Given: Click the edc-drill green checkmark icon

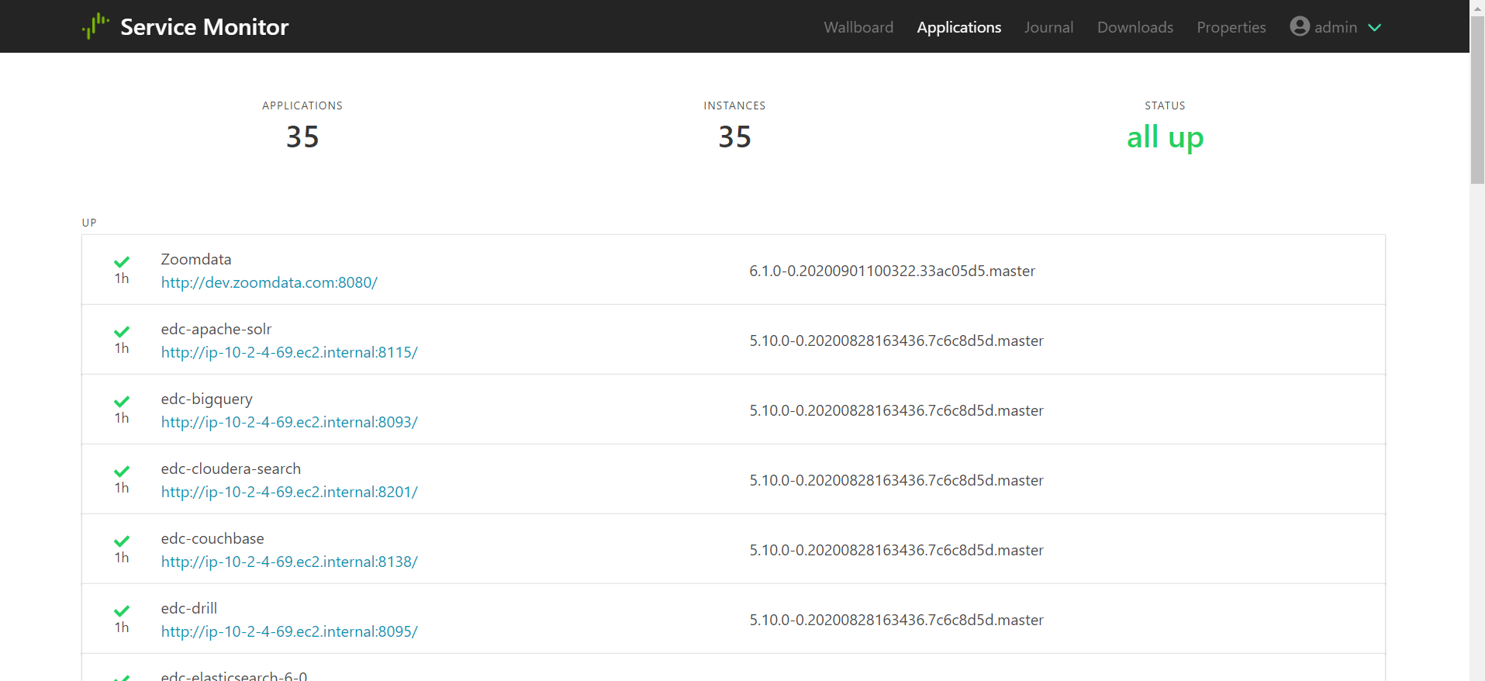Looking at the screenshot, I should click(x=122, y=611).
